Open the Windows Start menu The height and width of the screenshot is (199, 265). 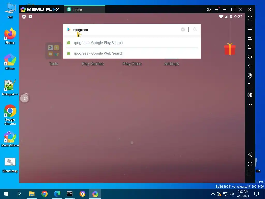tap(6, 194)
